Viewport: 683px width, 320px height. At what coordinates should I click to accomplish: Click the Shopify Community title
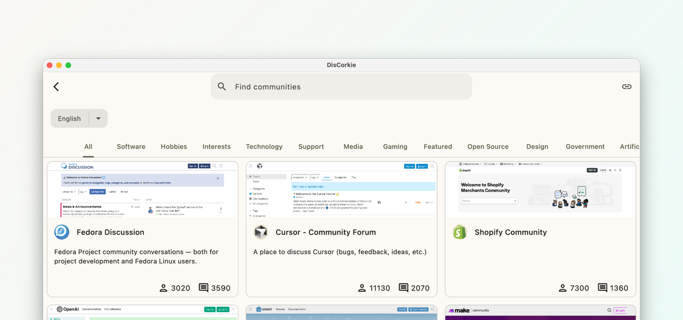click(511, 232)
